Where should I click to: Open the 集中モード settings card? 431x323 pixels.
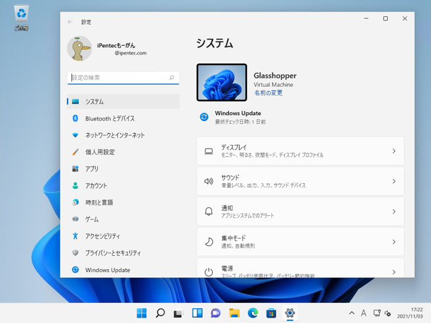coord(300,242)
